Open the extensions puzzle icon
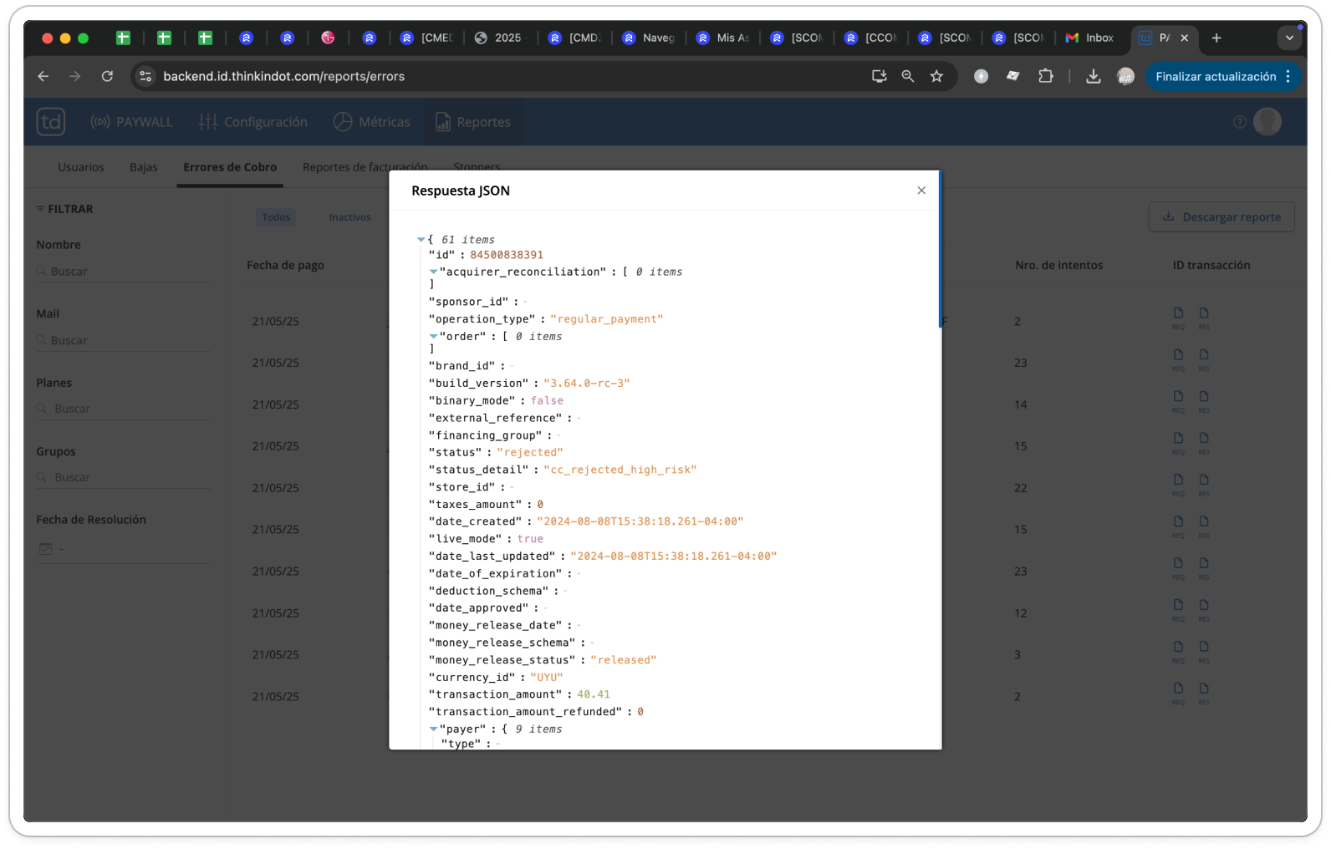The width and height of the screenshot is (1331, 849). tap(1045, 76)
